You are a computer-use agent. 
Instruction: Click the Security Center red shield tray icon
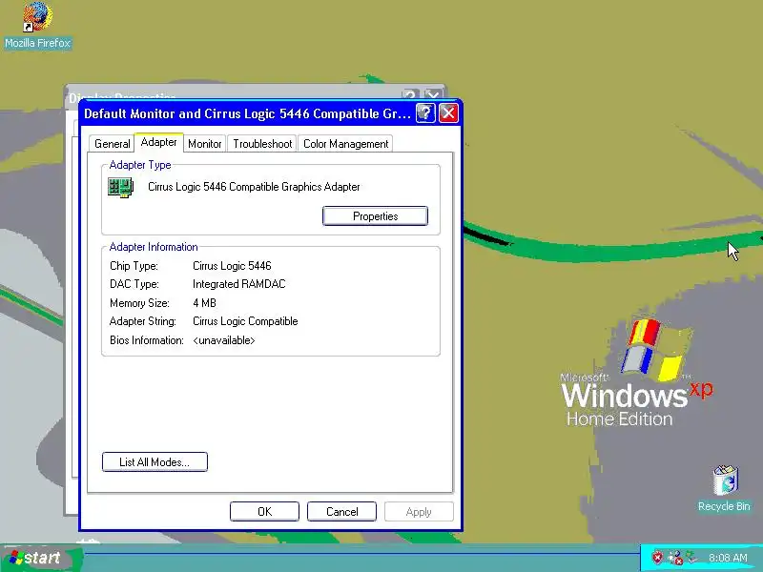tap(657, 558)
